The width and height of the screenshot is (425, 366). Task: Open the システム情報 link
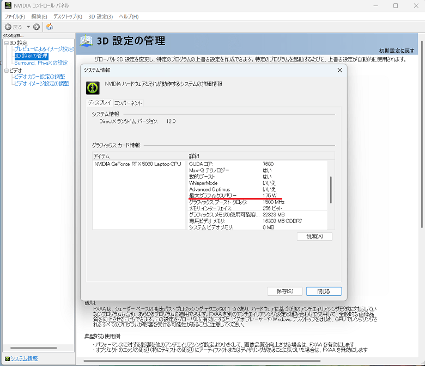click(25, 358)
